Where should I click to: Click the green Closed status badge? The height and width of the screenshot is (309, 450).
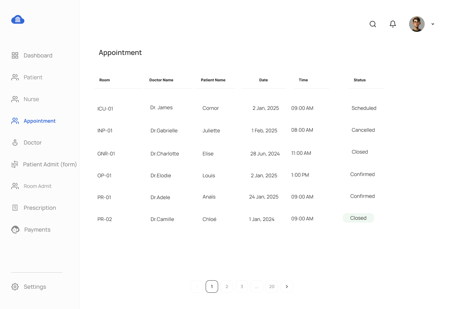[x=358, y=218]
